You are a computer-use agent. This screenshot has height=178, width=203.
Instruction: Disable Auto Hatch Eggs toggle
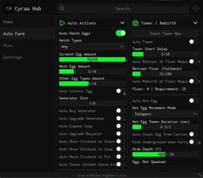[x=121, y=33]
